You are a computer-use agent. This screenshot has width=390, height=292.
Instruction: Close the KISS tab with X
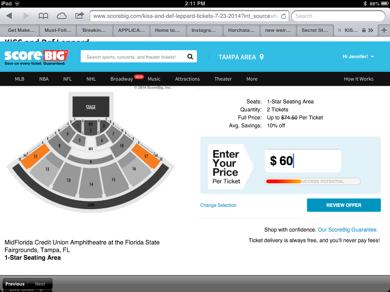click(x=339, y=30)
